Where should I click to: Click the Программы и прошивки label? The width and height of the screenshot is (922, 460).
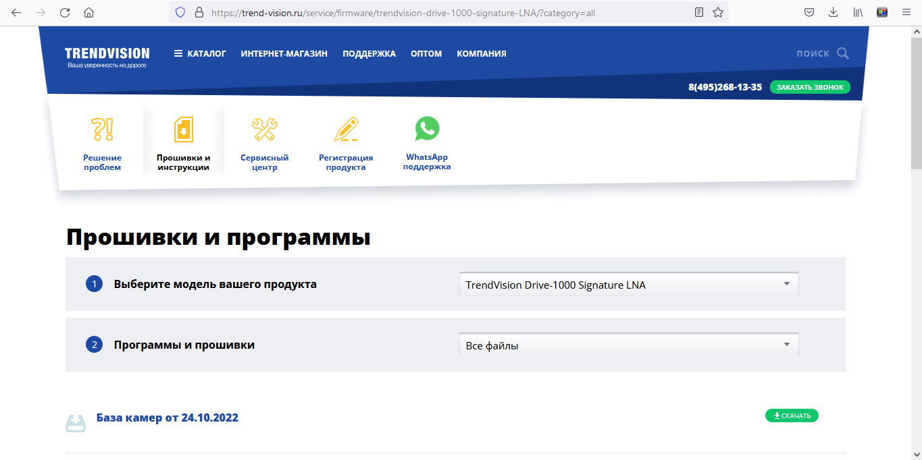[x=184, y=345]
